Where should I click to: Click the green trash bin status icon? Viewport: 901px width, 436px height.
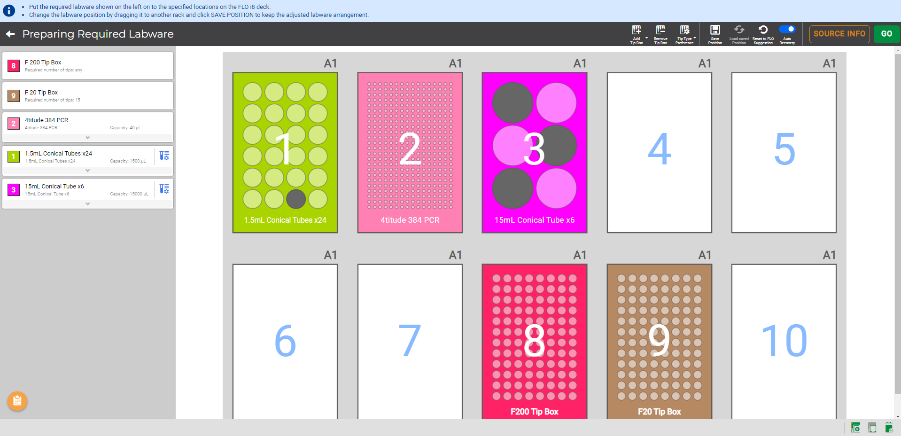(888, 428)
